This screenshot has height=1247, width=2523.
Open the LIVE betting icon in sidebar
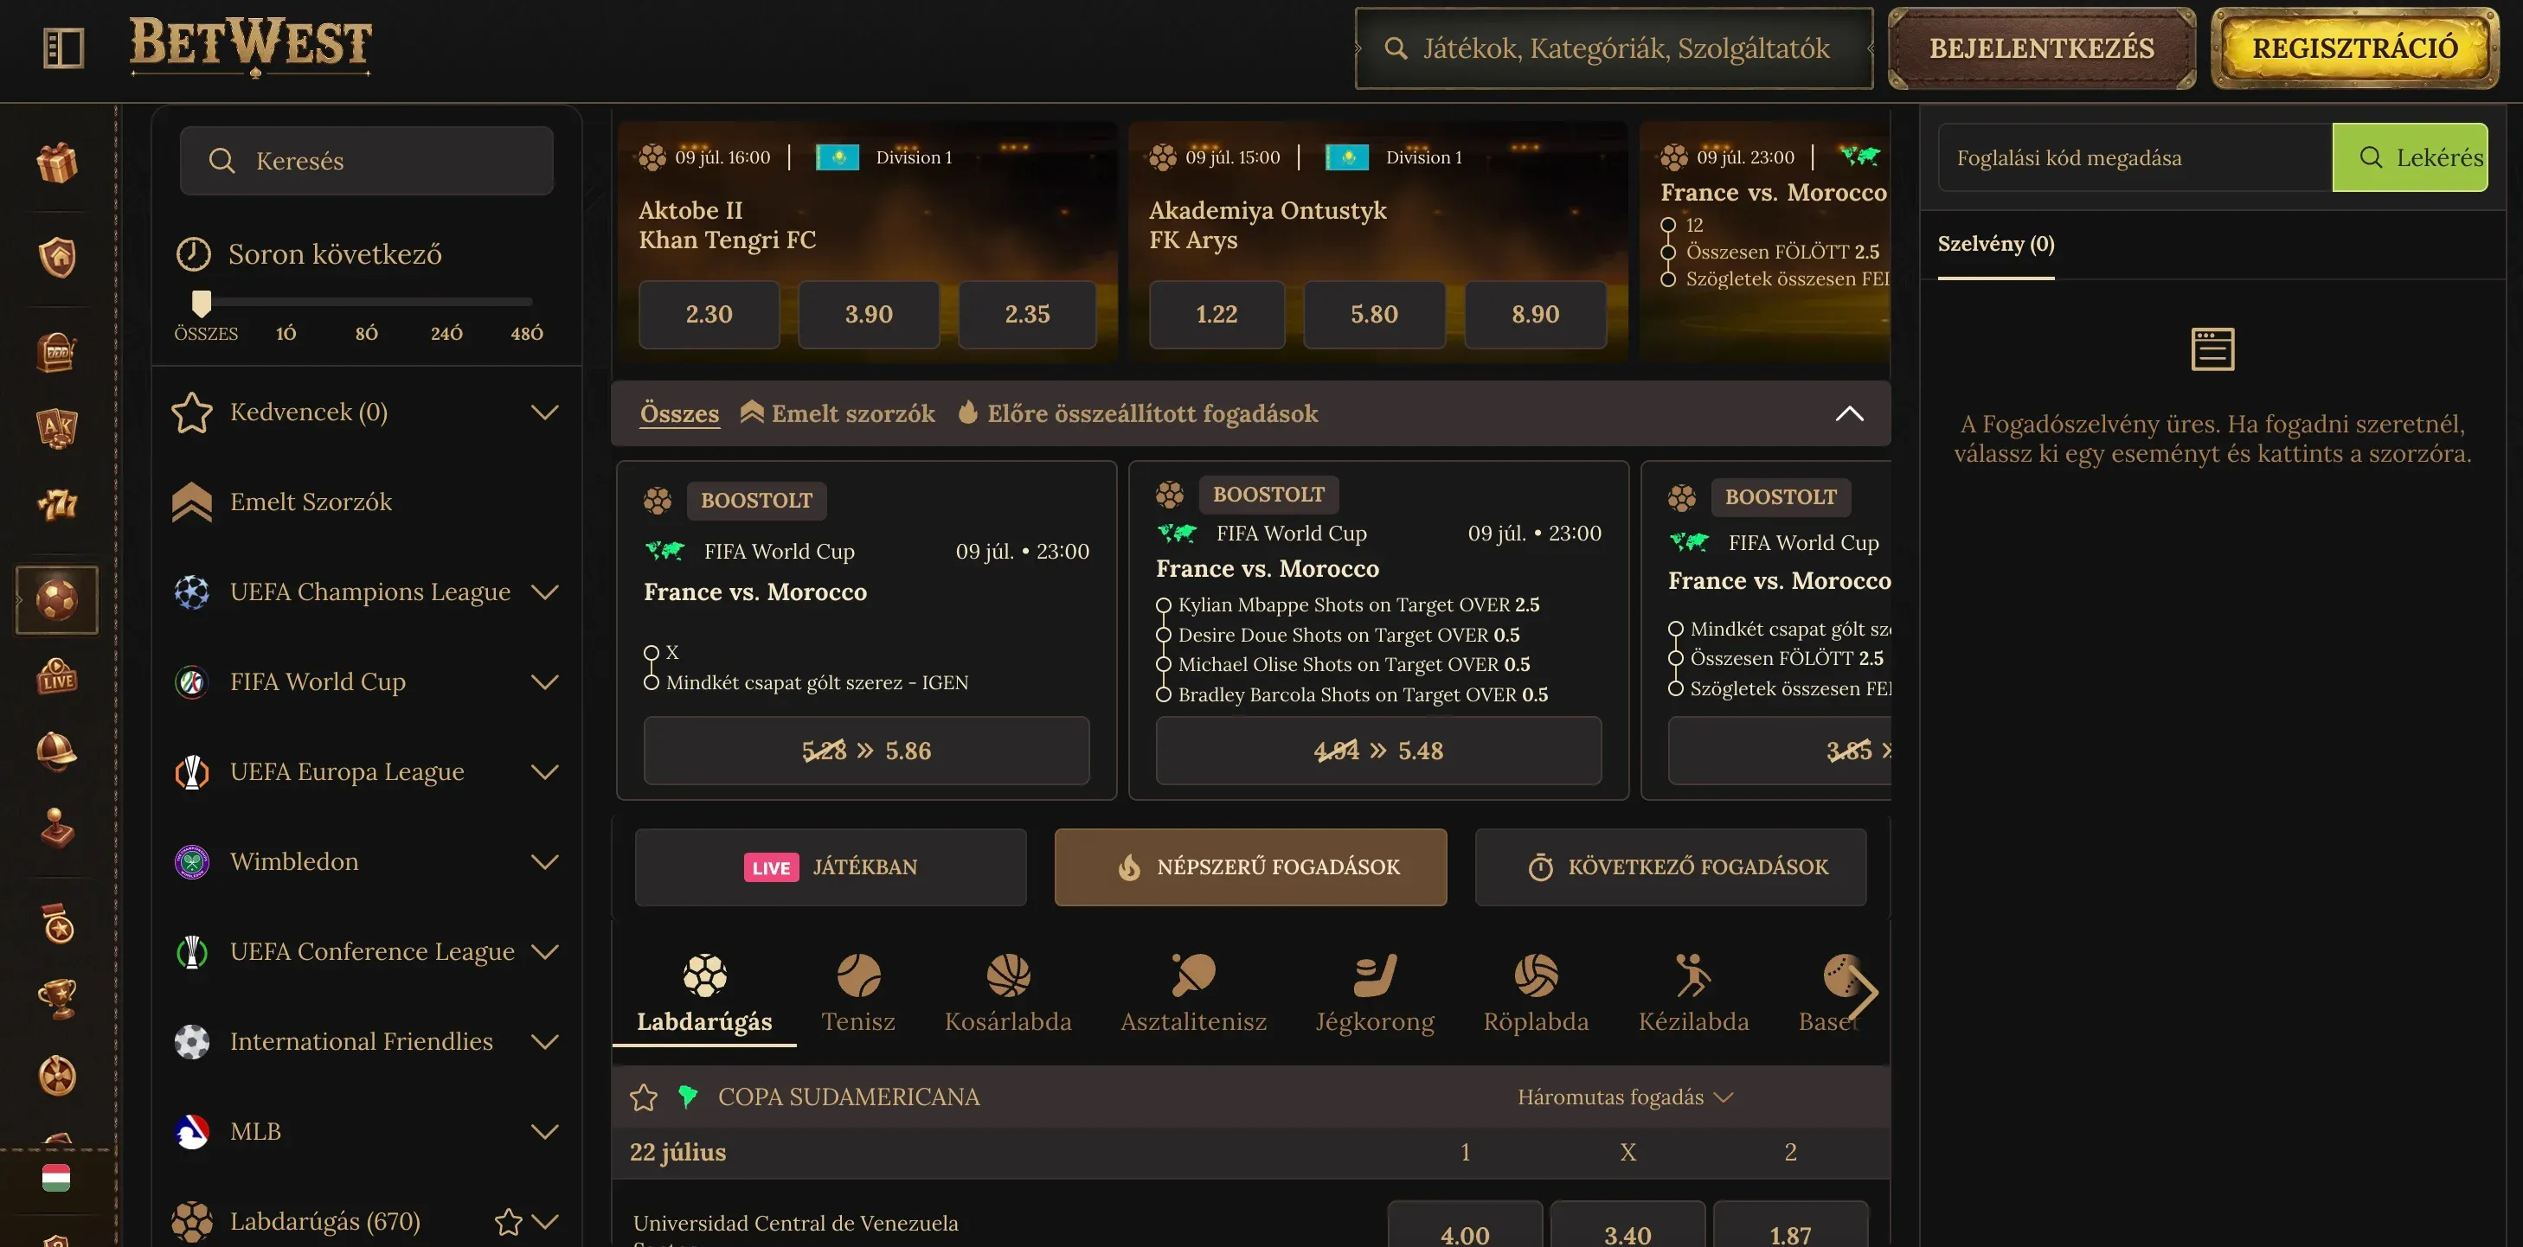57,676
